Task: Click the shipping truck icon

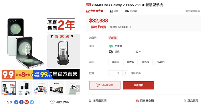Action: 111,52
